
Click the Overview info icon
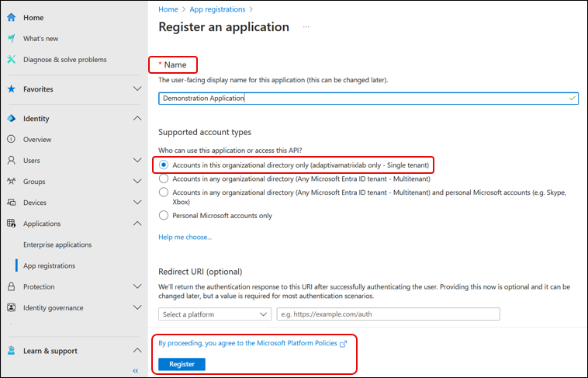click(12, 139)
